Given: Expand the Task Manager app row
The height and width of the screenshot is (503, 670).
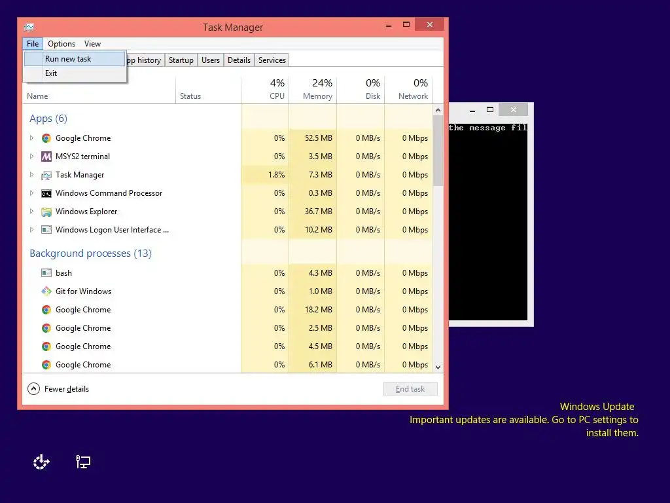Looking at the screenshot, I should tap(31, 174).
